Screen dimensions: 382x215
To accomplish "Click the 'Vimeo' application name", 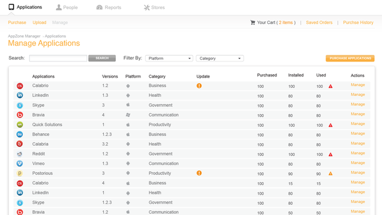I will point(38,164).
